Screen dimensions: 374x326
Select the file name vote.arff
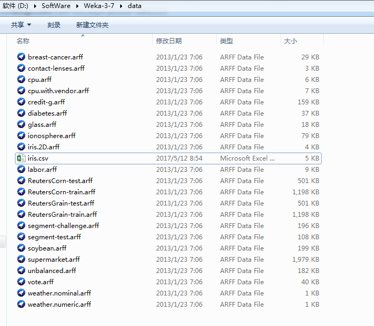click(41, 282)
